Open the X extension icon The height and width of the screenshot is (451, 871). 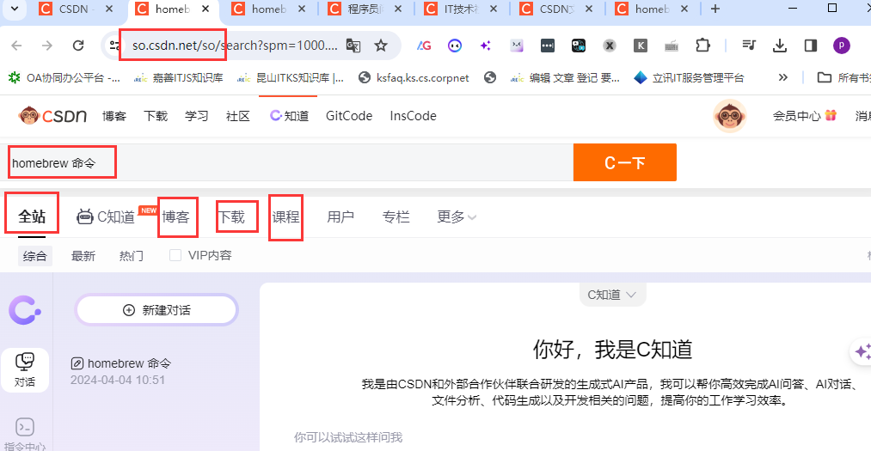click(x=610, y=46)
